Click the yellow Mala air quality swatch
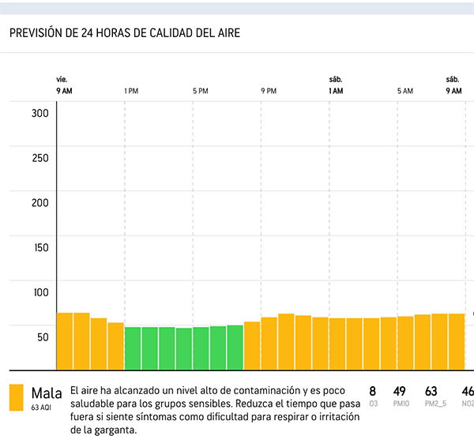The image size is (474, 447). tap(17, 397)
